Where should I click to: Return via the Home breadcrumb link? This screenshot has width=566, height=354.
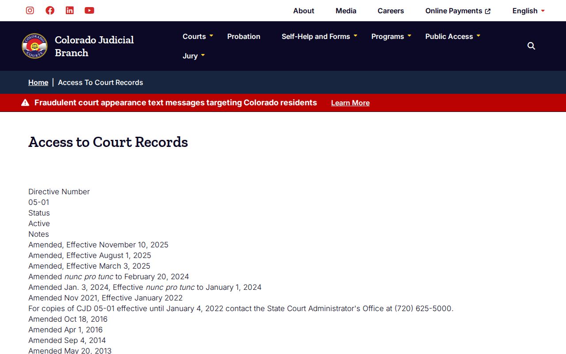click(x=38, y=82)
